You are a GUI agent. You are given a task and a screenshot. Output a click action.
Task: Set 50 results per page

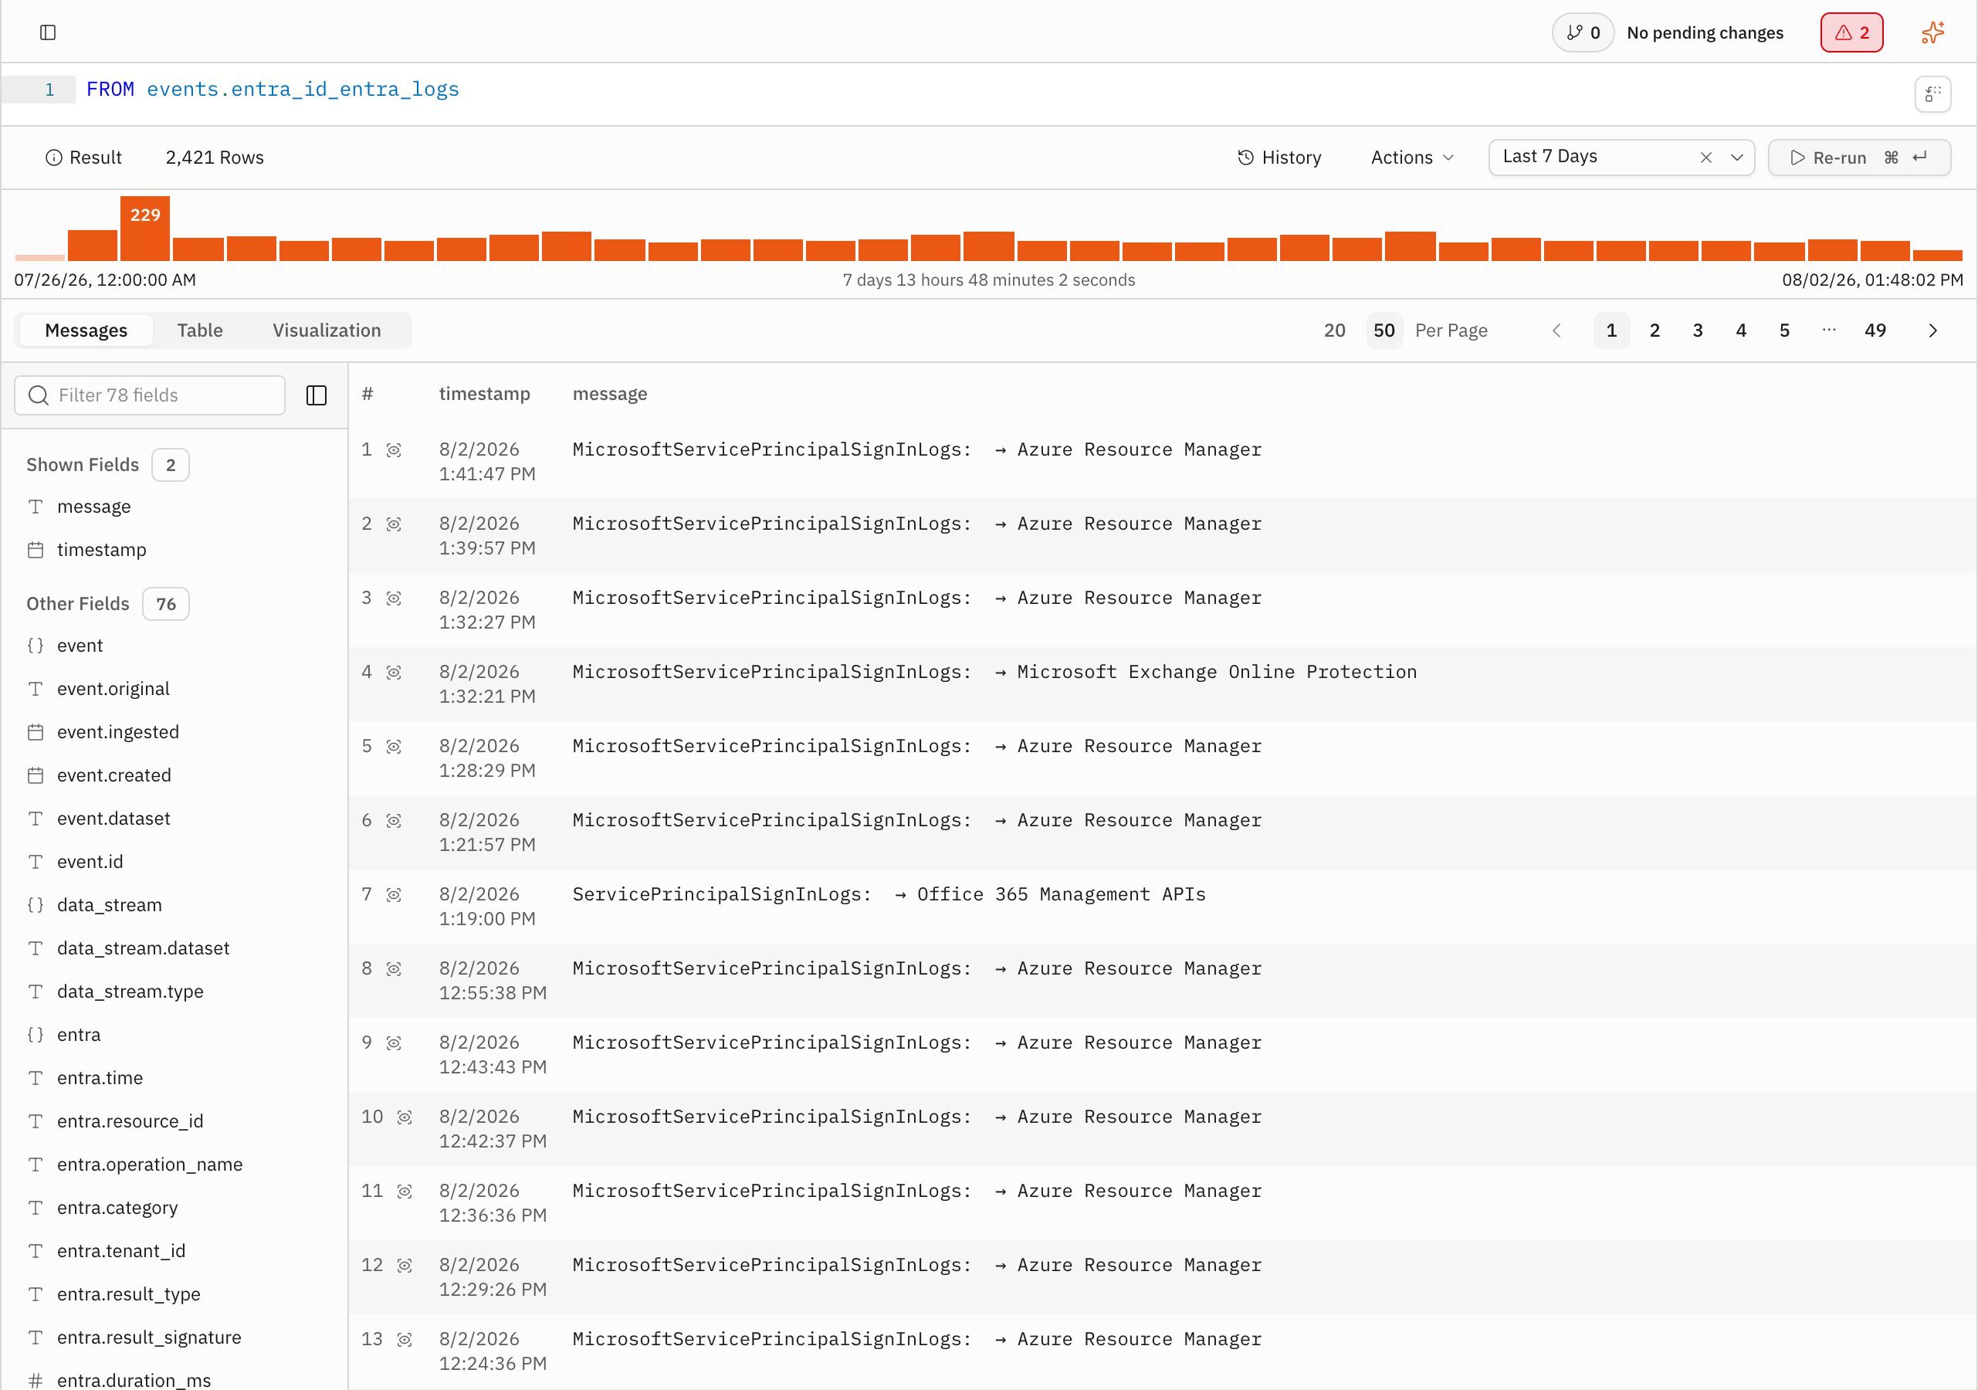pyautogui.click(x=1384, y=331)
